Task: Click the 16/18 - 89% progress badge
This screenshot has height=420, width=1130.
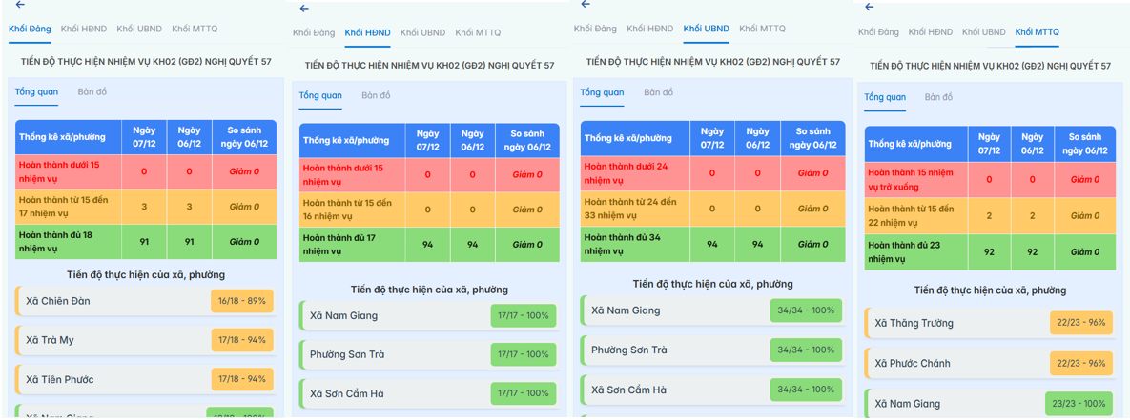Action: point(241,301)
